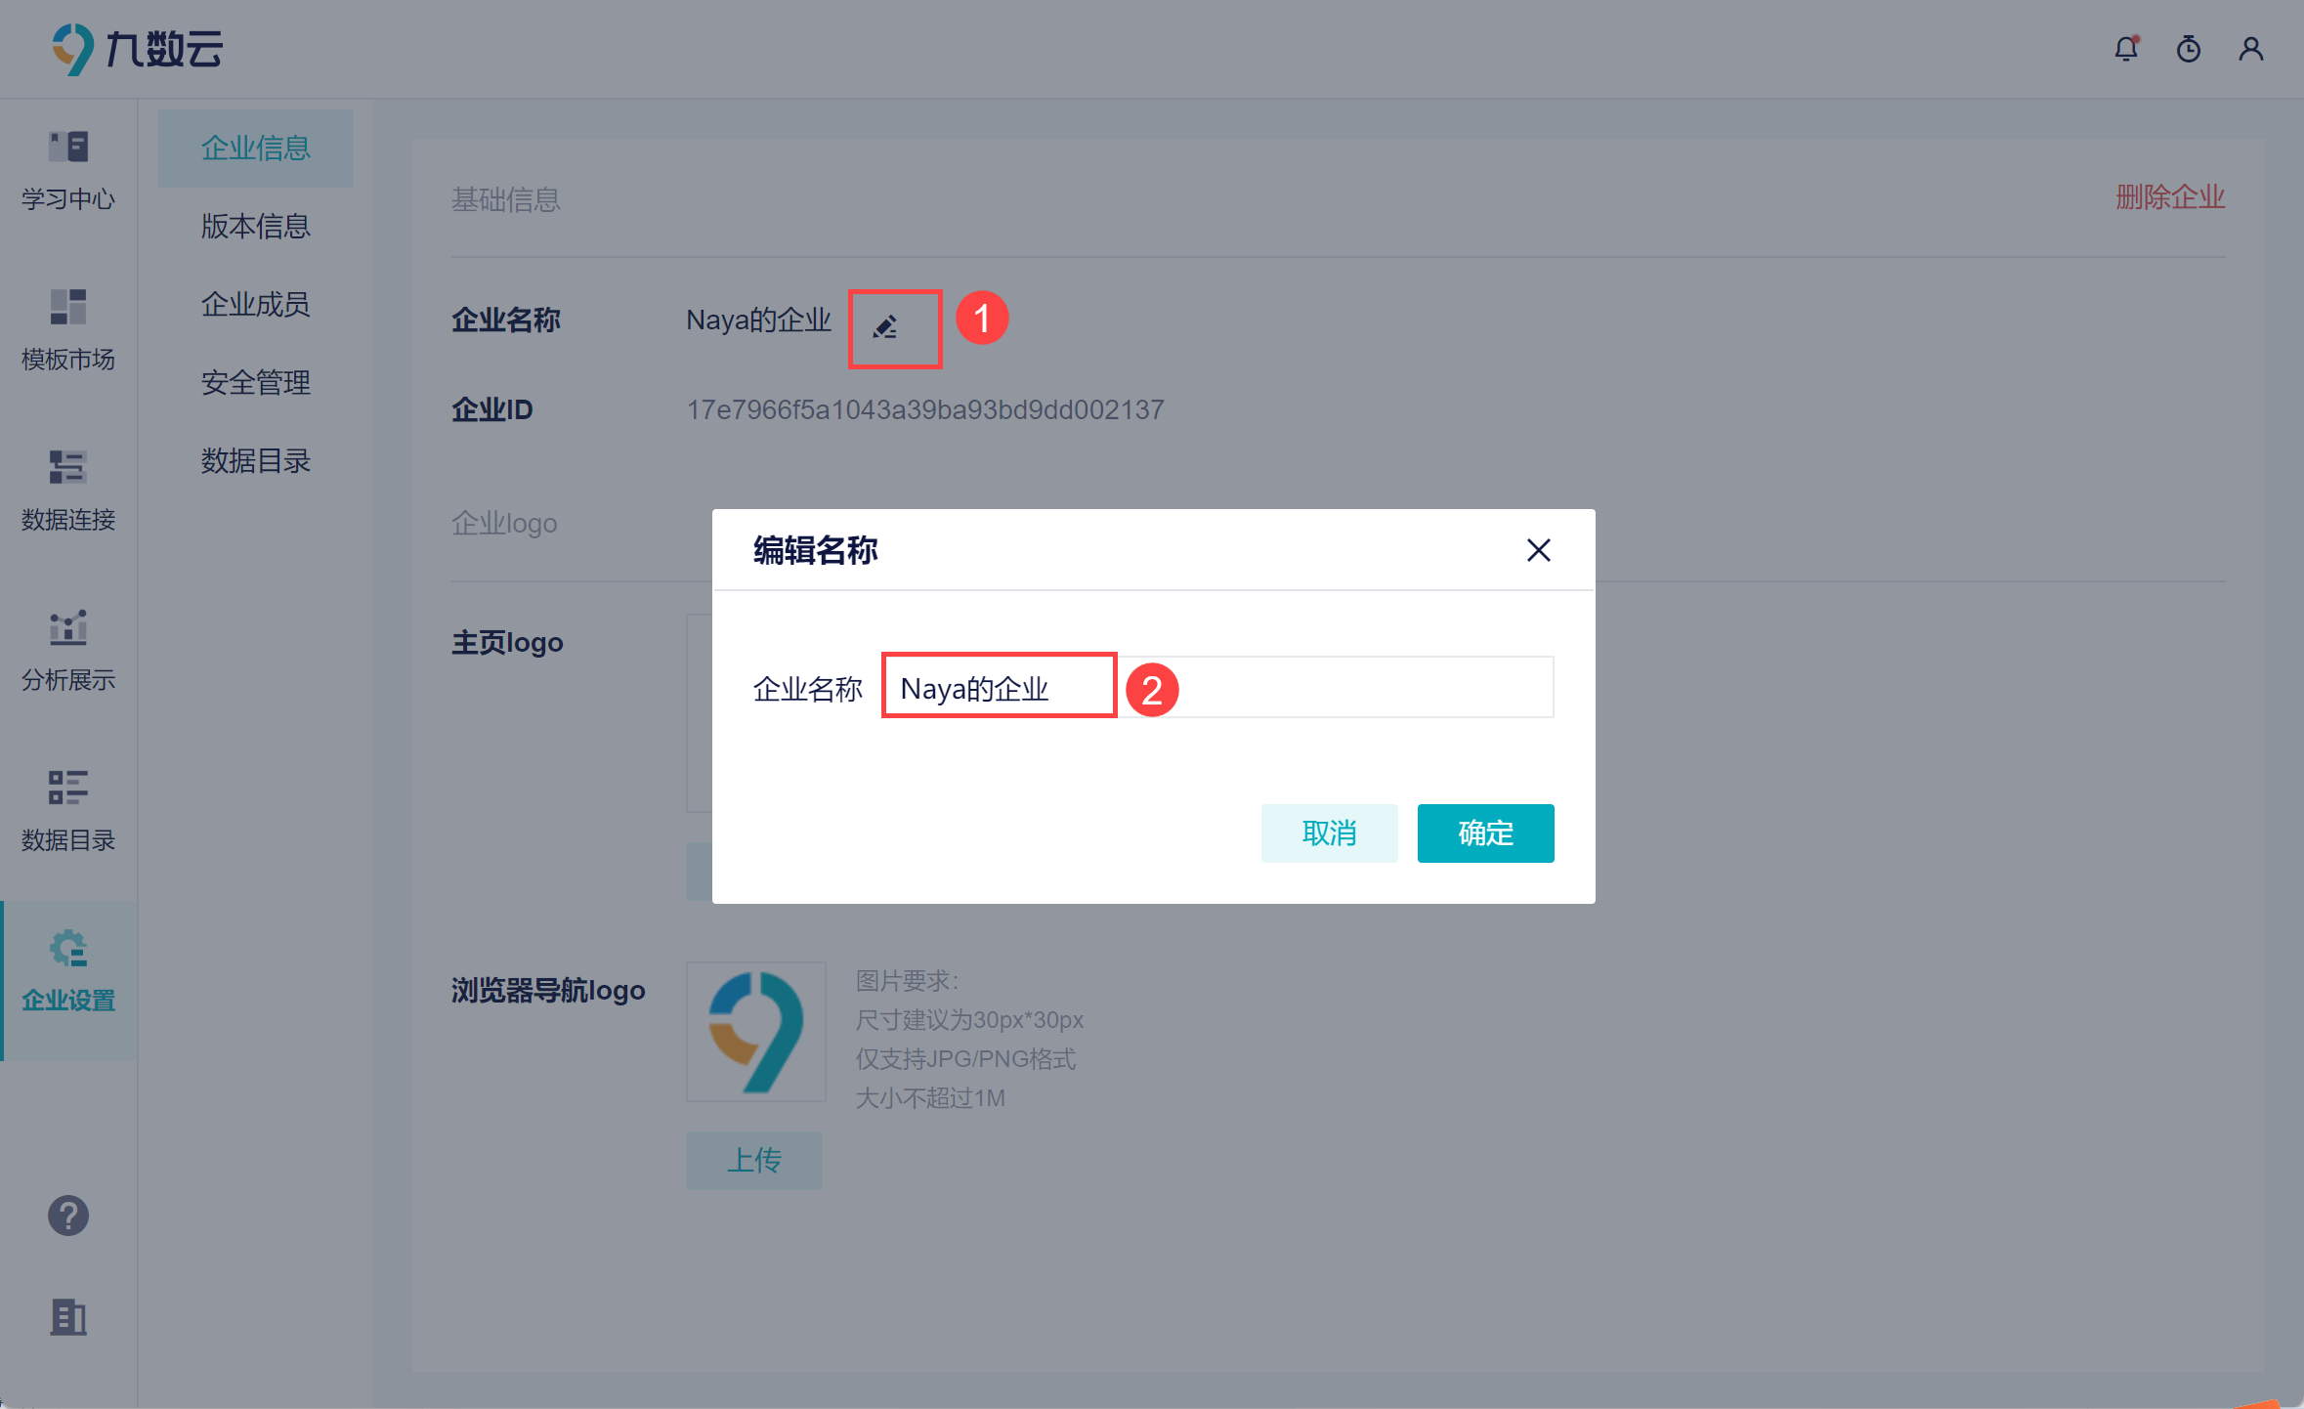Select 分析展示 sidebar icon

click(x=68, y=651)
